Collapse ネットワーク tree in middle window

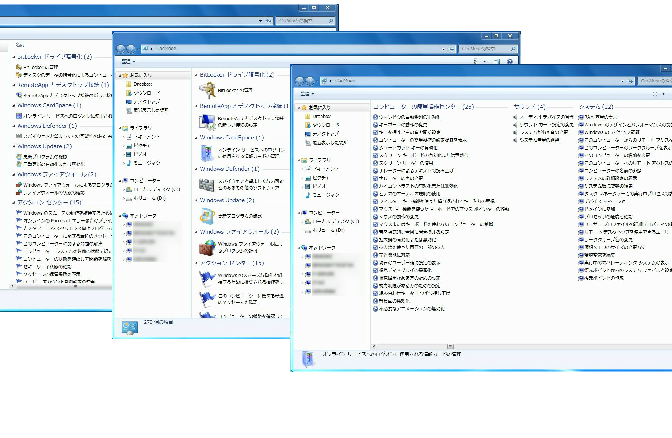(x=120, y=216)
